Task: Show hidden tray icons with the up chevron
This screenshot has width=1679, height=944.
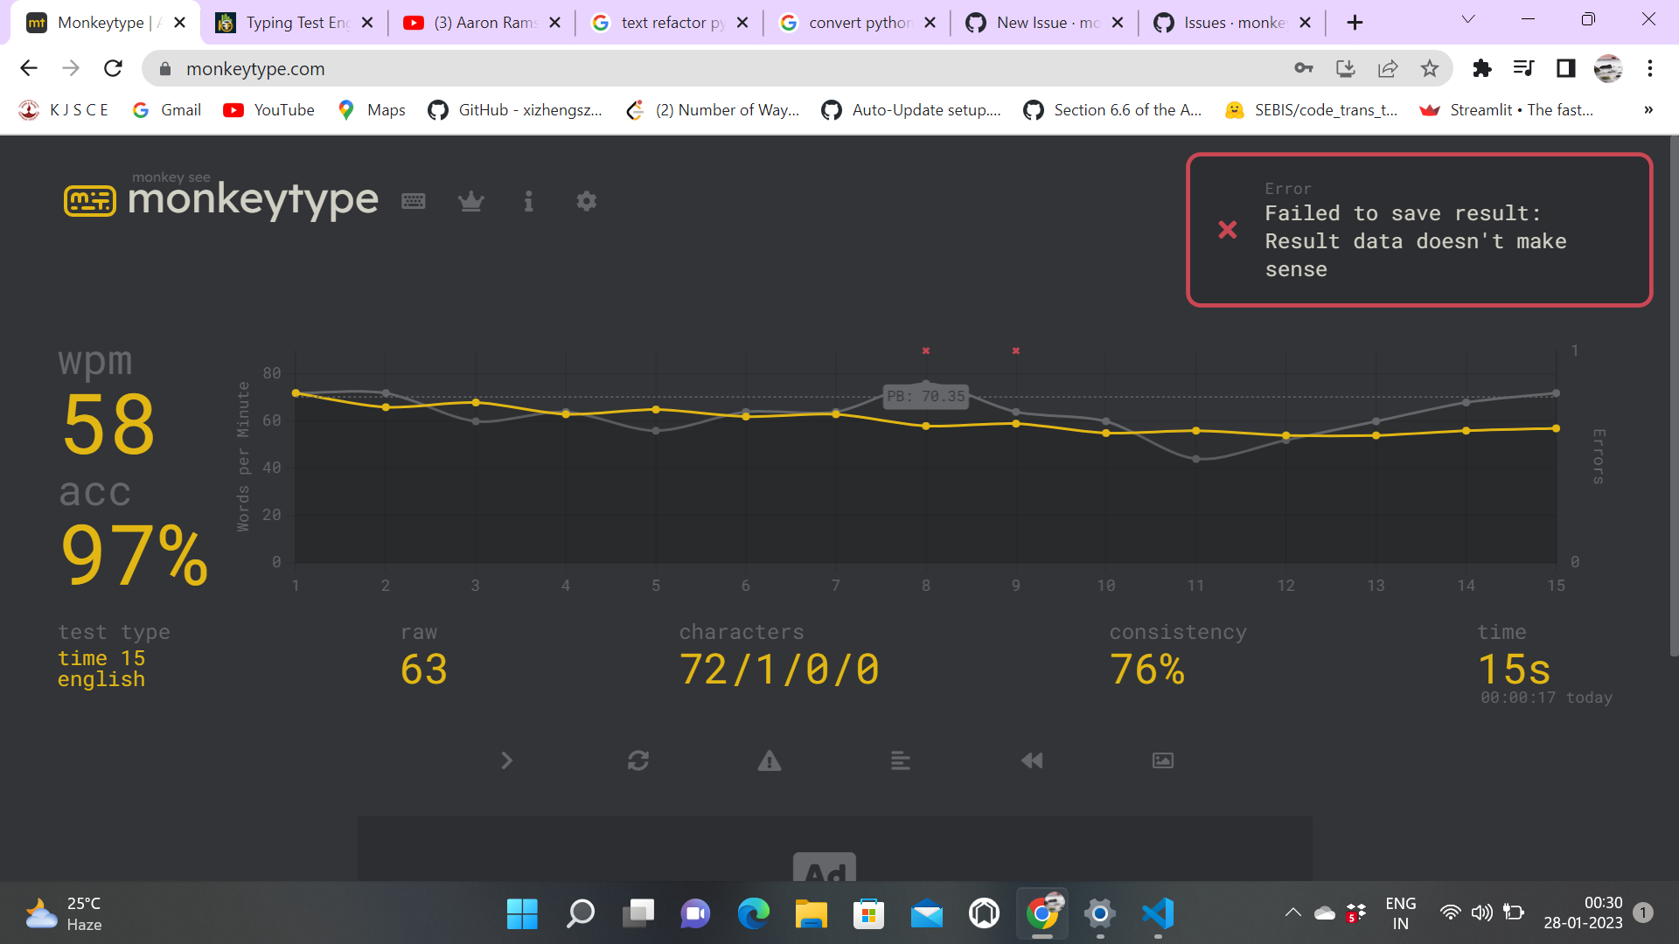Action: point(1293,913)
